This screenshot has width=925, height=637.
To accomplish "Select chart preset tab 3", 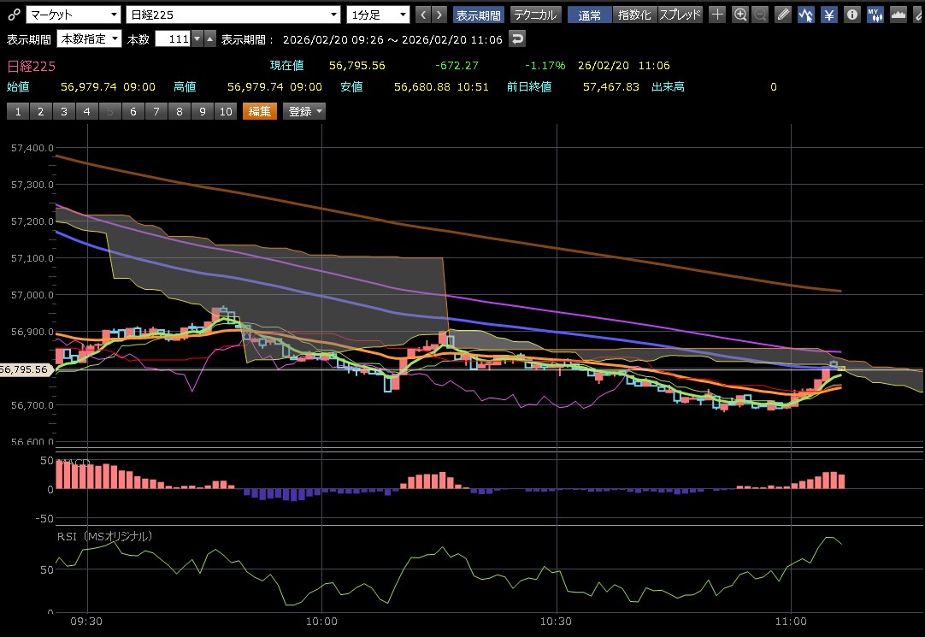I will tap(63, 111).
